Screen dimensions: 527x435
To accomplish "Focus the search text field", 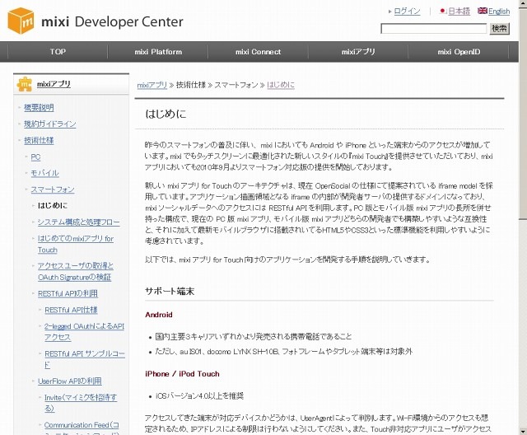I will pyautogui.click(x=433, y=29).
